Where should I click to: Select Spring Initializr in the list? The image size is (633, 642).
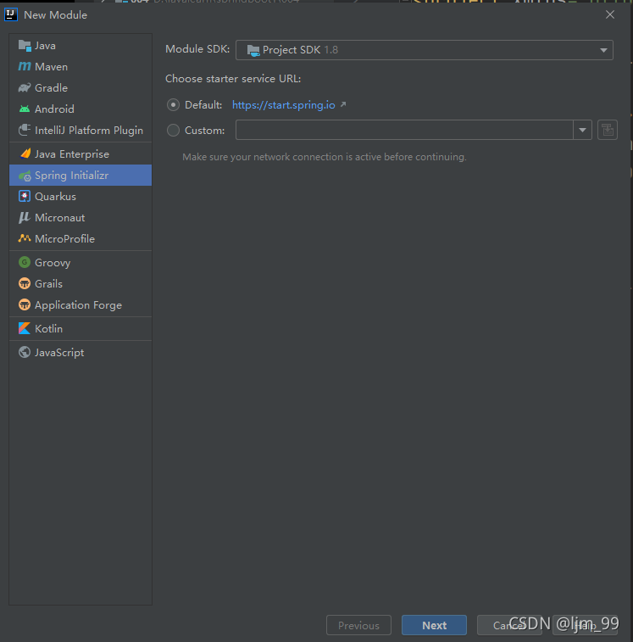pyautogui.click(x=81, y=176)
